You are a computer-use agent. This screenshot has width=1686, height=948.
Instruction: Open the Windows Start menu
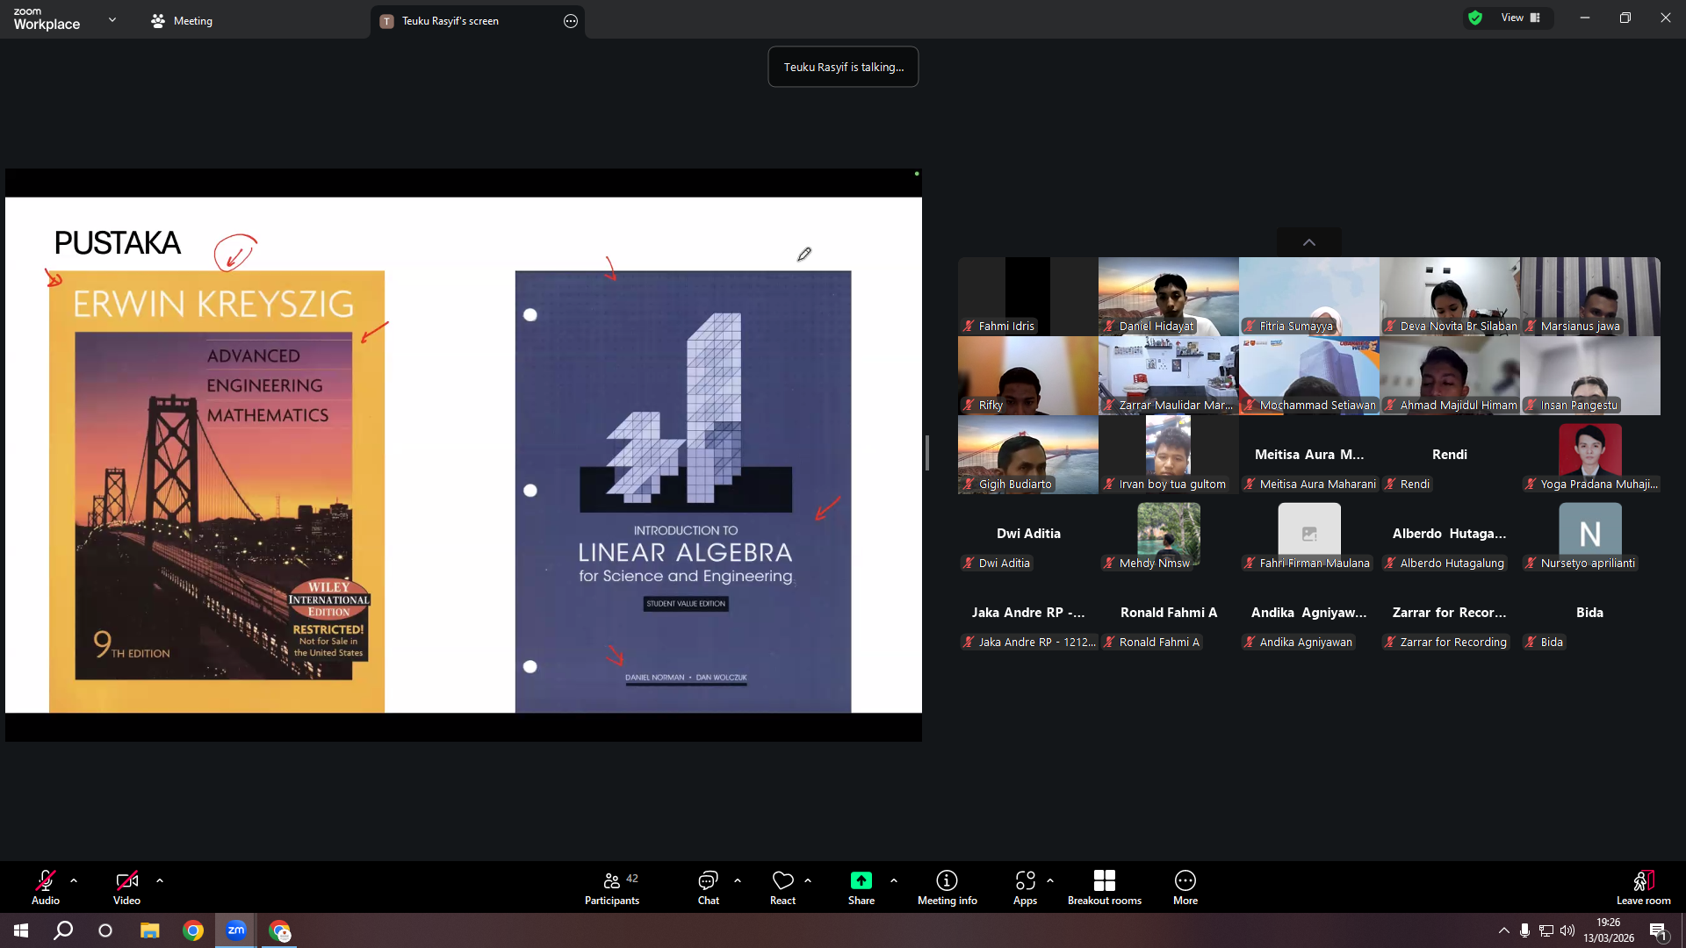point(21,930)
